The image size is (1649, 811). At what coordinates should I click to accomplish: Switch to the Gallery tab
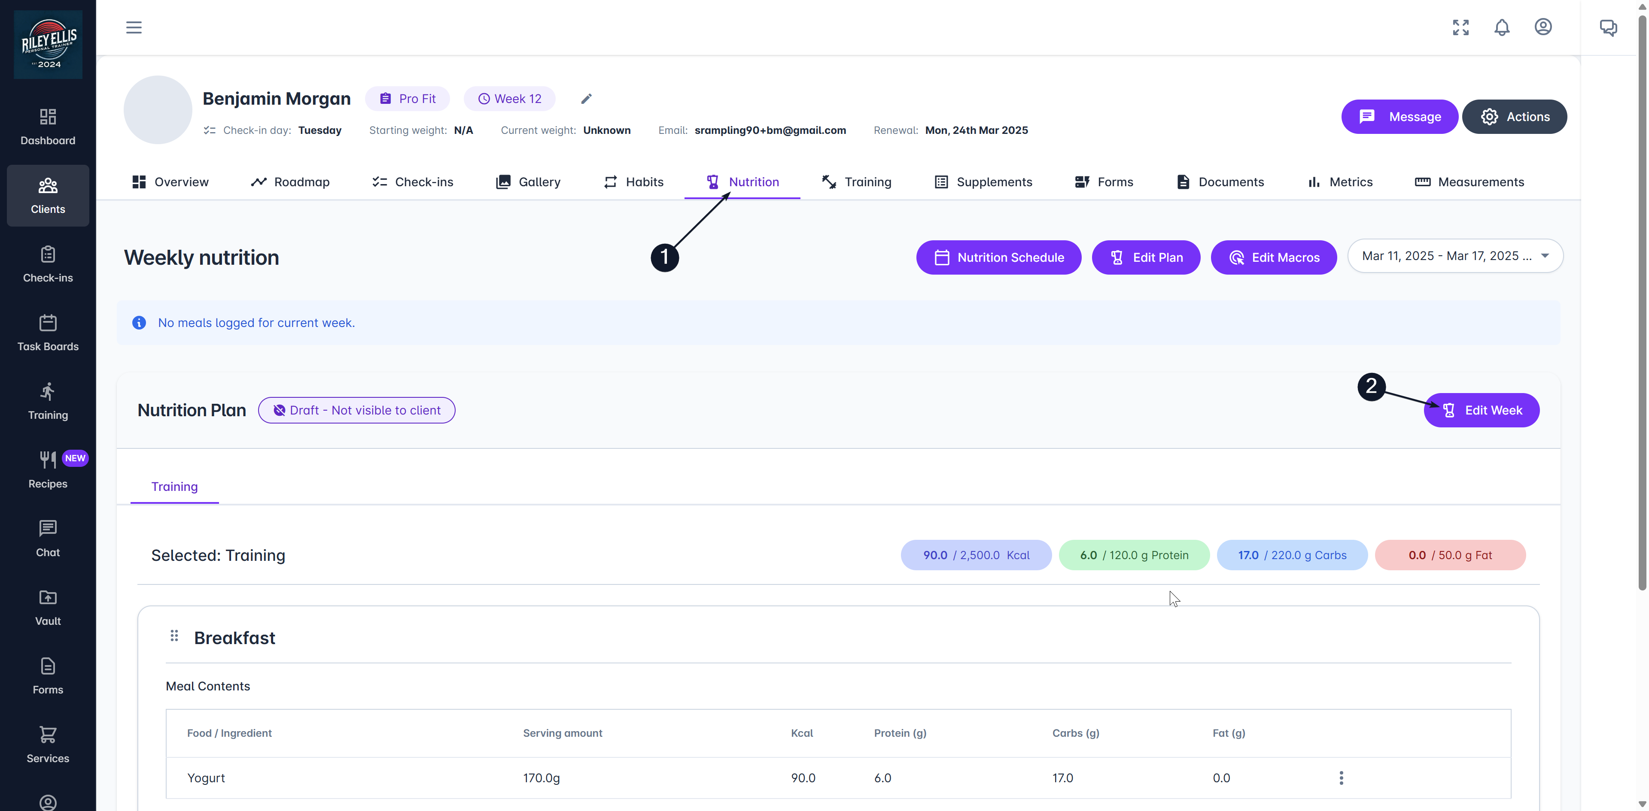click(528, 182)
